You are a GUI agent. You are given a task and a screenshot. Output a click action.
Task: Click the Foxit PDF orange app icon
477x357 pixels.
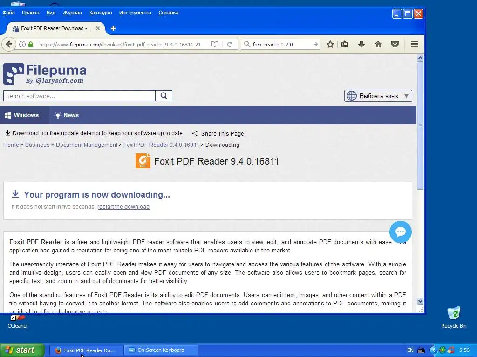[x=143, y=161]
